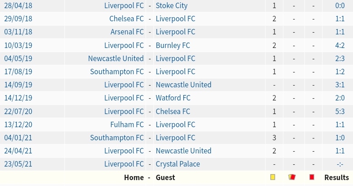The image size is (353, 186).
Task: Open Southampton FC in 17/08/19 row
Action: (x=117, y=72)
